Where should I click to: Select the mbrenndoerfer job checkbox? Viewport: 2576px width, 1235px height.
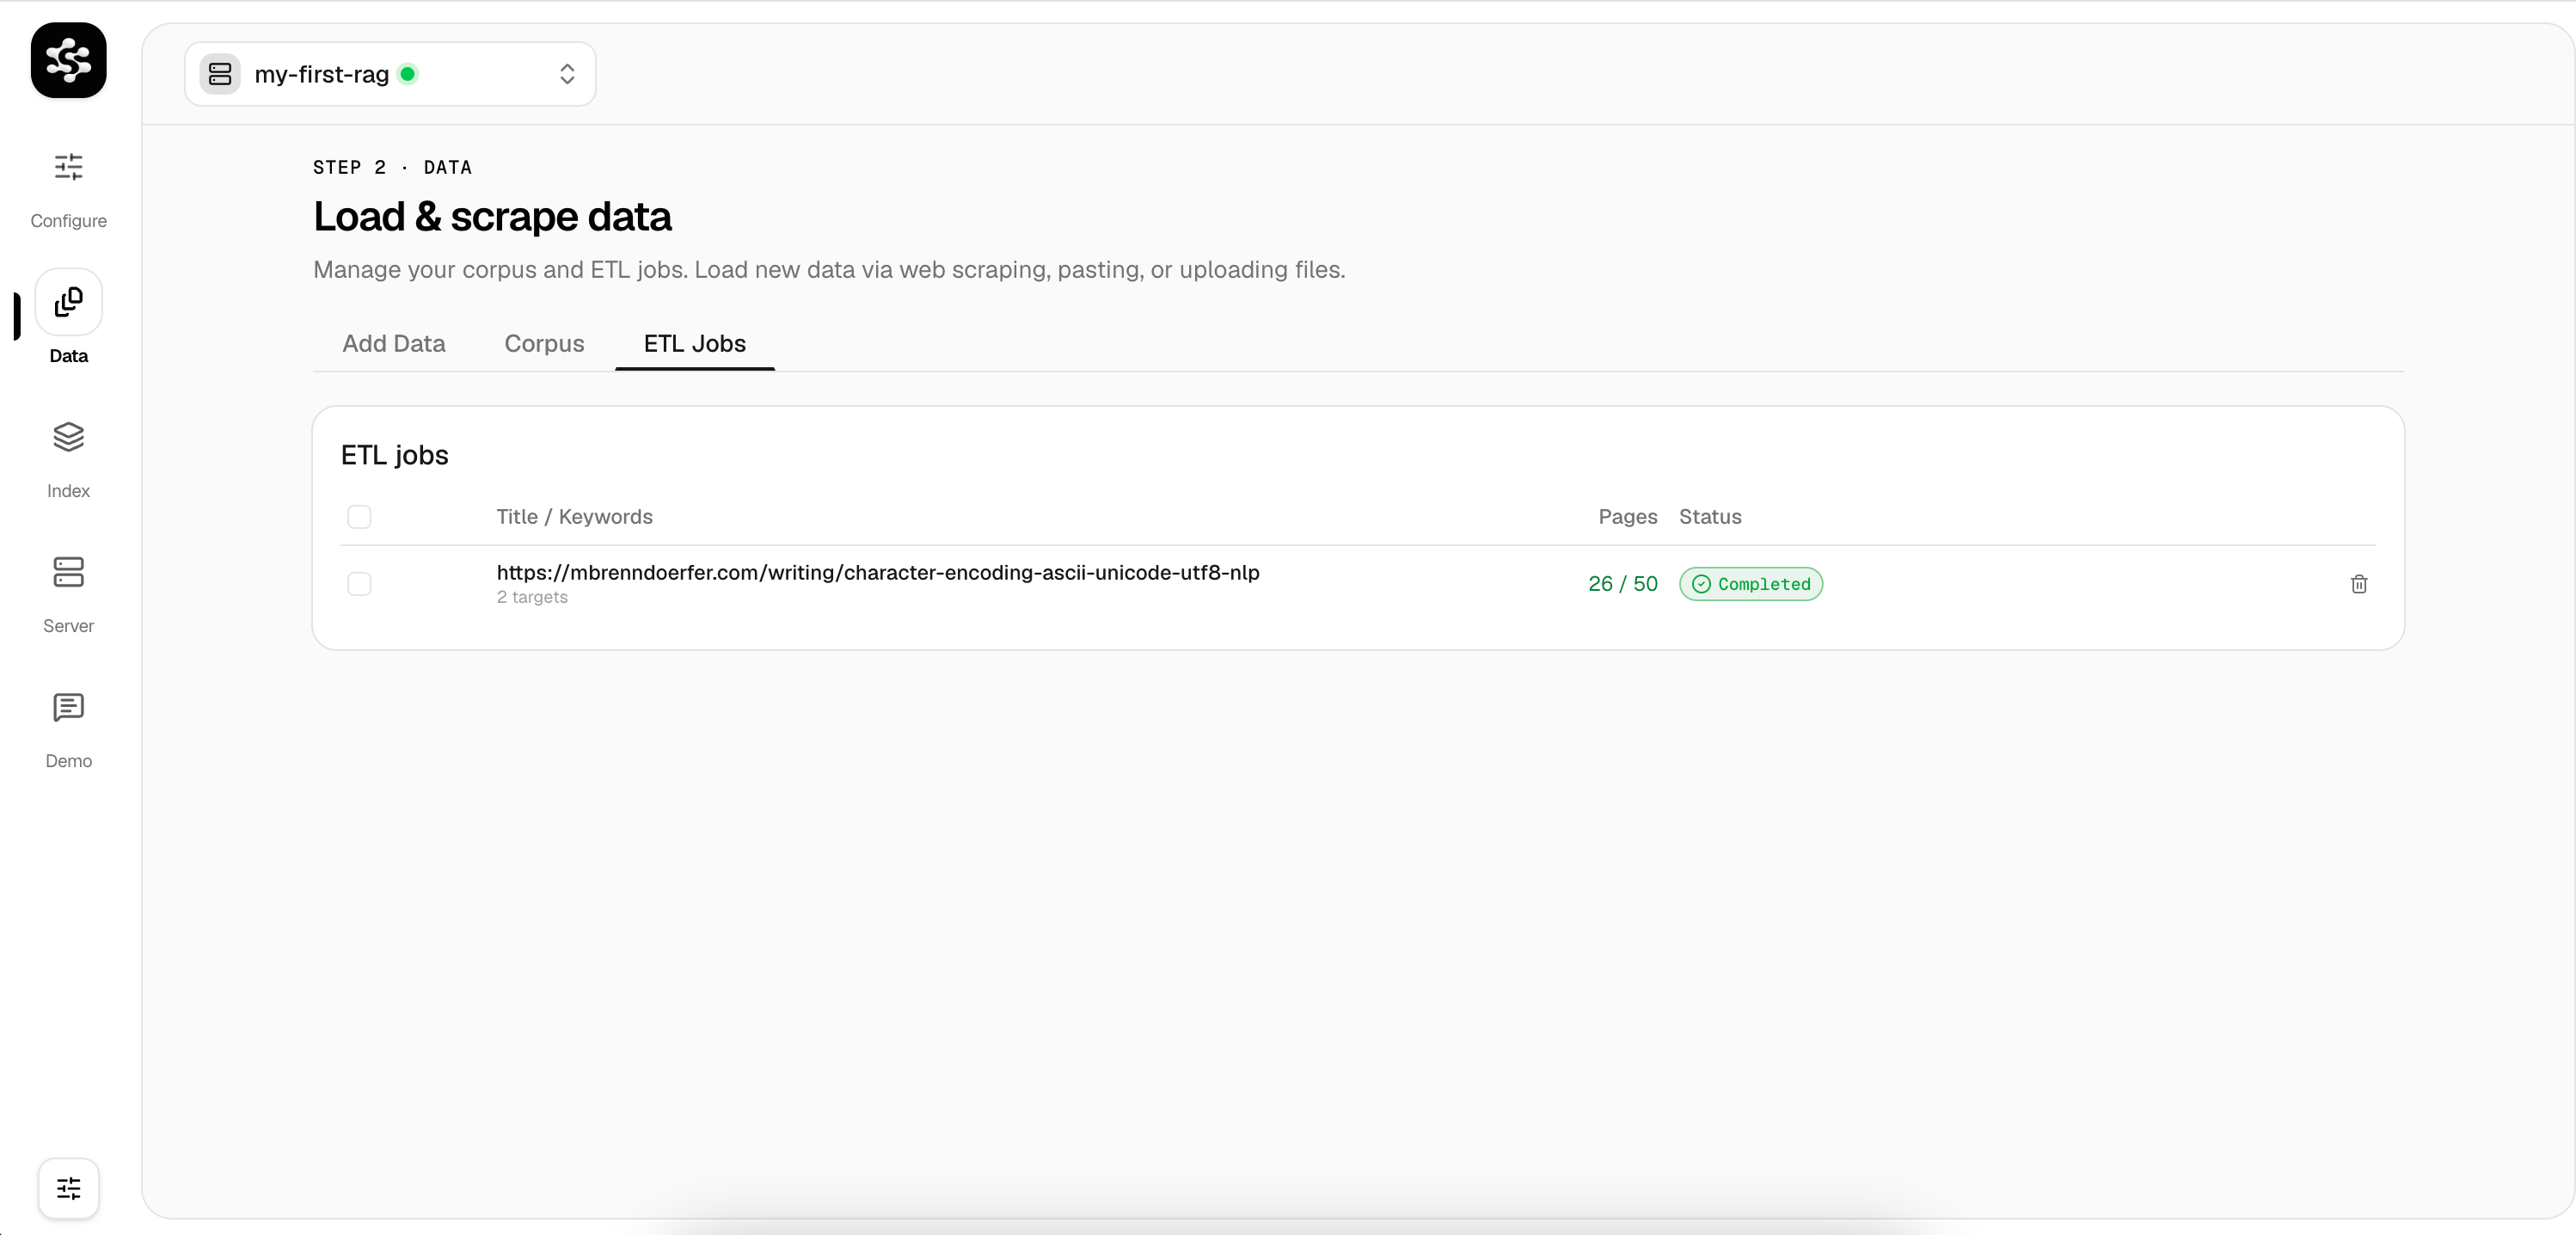[x=359, y=584]
